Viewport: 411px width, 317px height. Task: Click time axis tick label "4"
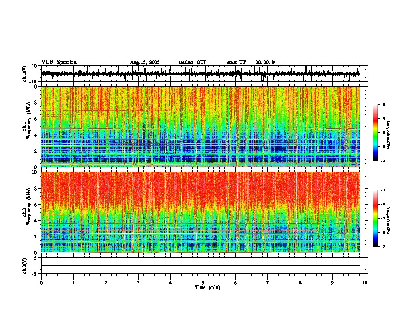coord(171,283)
